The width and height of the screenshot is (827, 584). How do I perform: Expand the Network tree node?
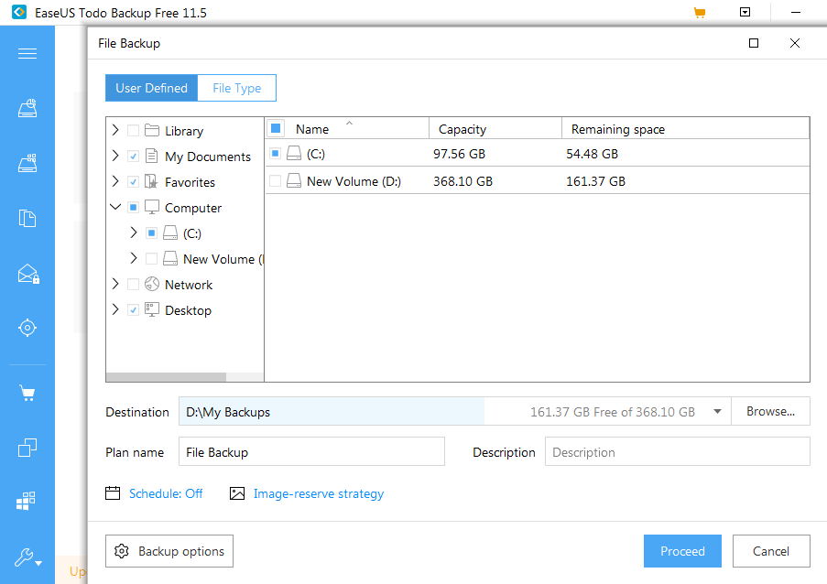point(115,285)
